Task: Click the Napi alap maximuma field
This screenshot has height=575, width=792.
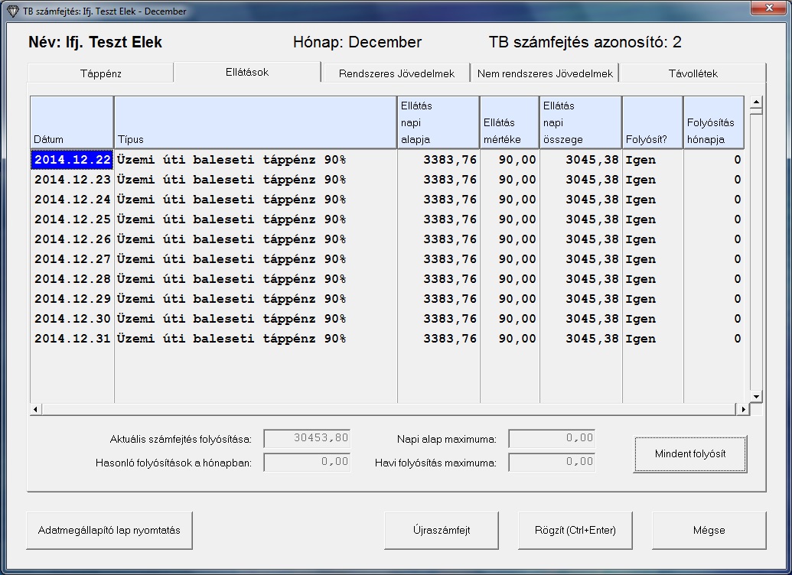Action: (552, 438)
